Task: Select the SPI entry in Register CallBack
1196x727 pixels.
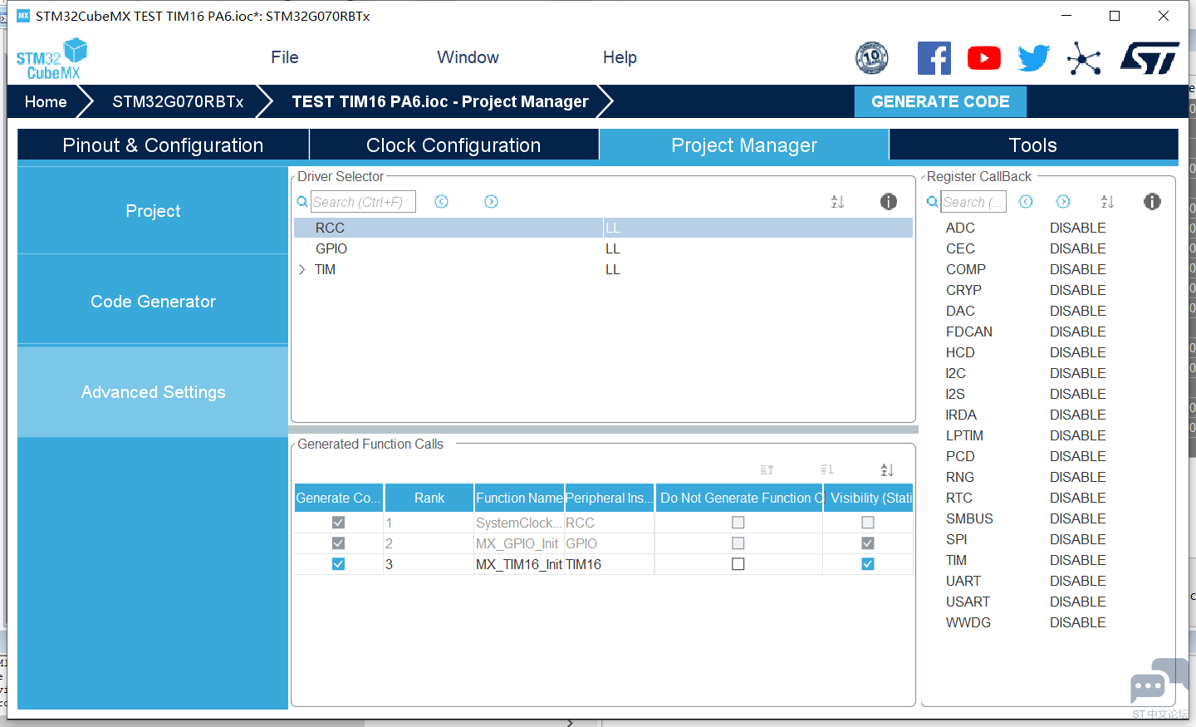Action: 956,539
